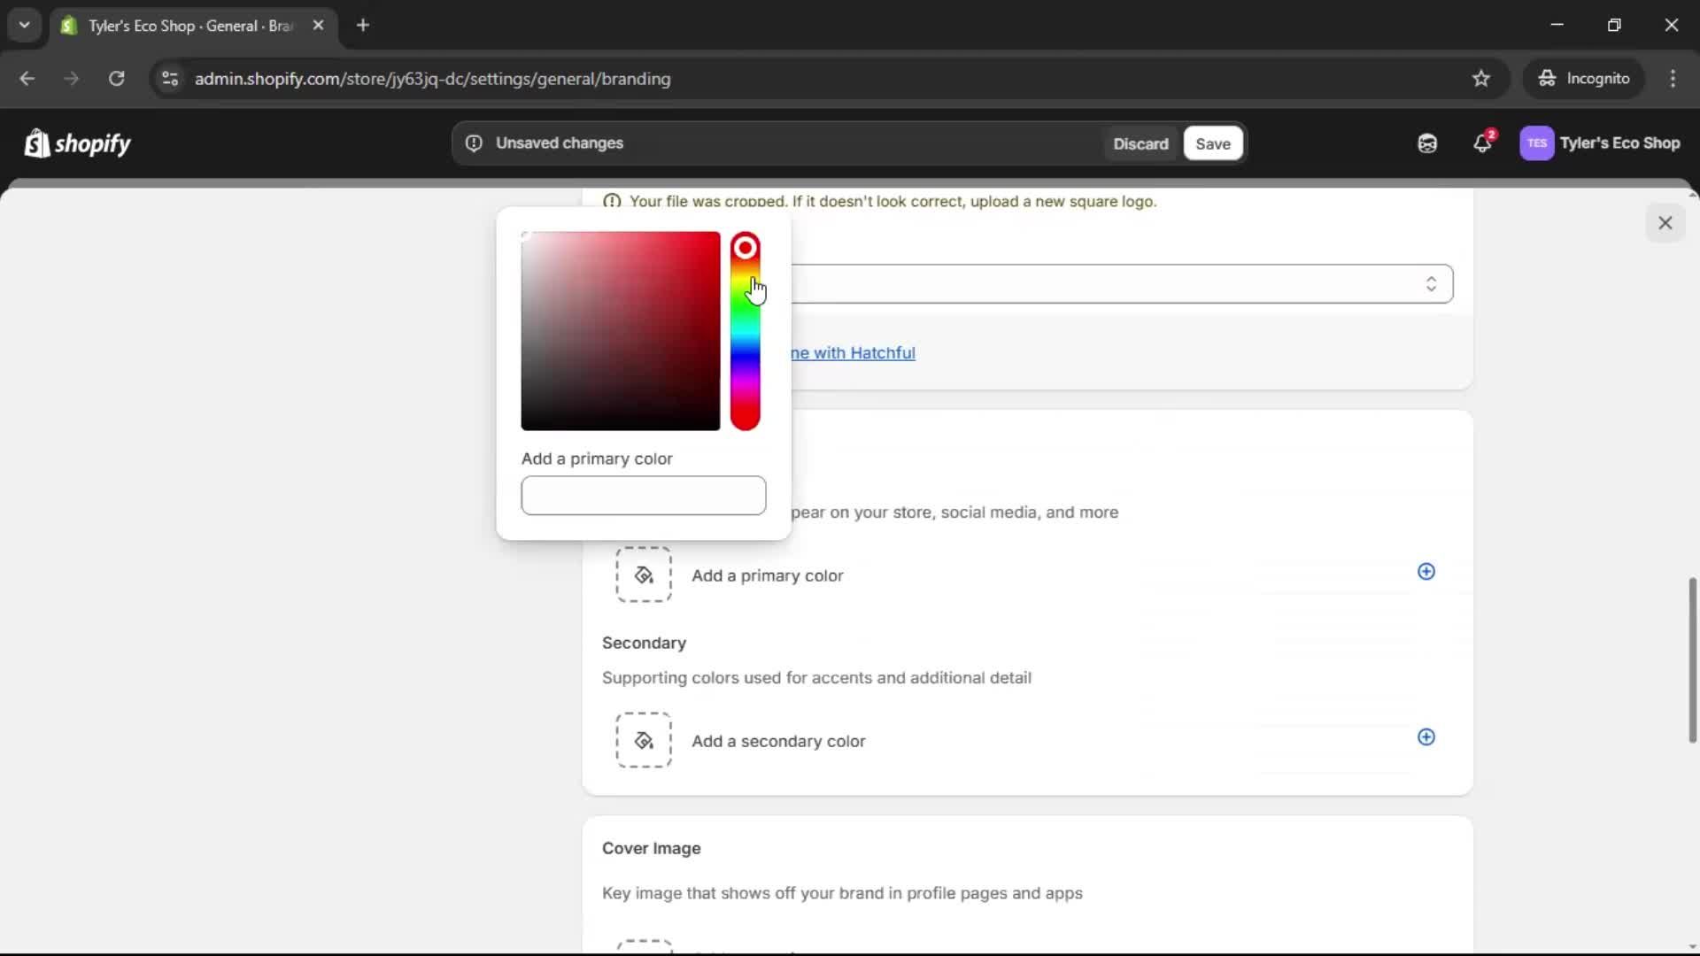Open the Chrome three-dot menu
The image size is (1700, 956).
1674,78
